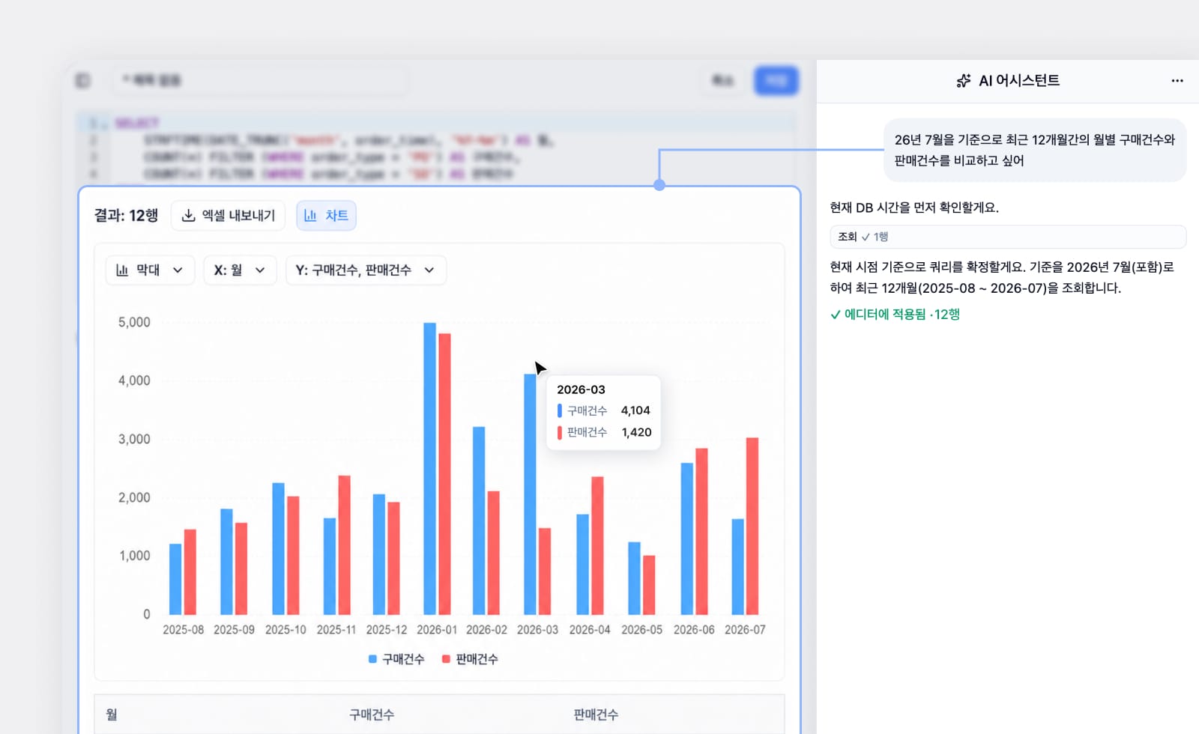Click the 월 table column header
This screenshot has height=734, width=1199.
pyautogui.click(x=112, y=715)
